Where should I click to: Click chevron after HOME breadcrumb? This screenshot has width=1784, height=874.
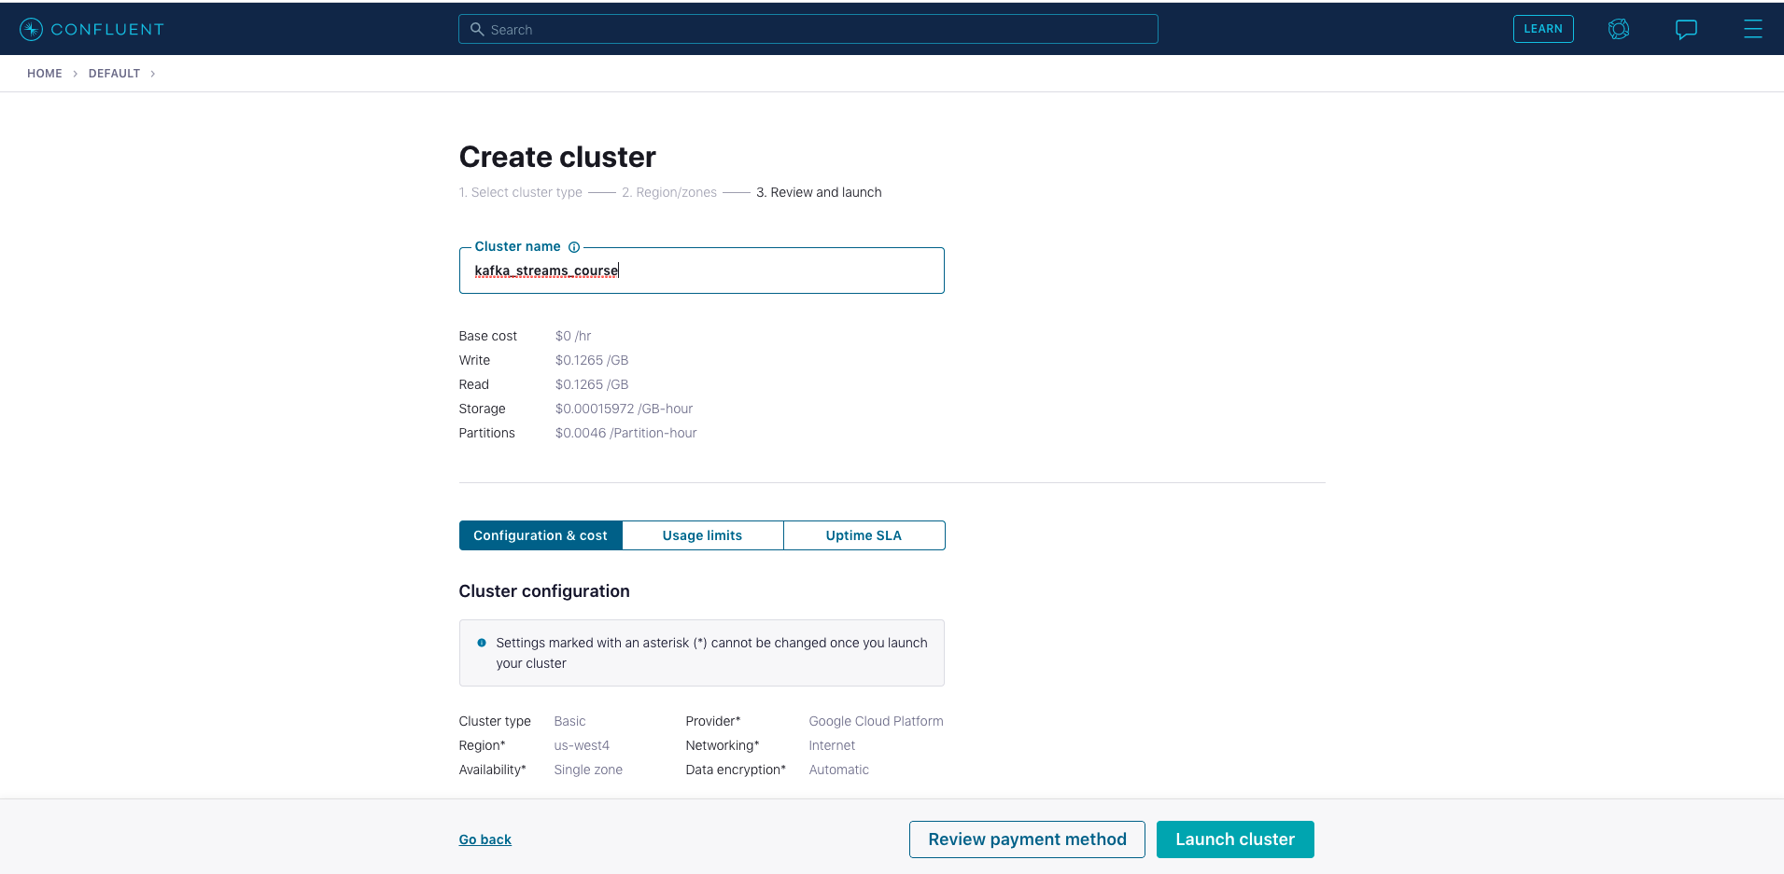(76, 74)
